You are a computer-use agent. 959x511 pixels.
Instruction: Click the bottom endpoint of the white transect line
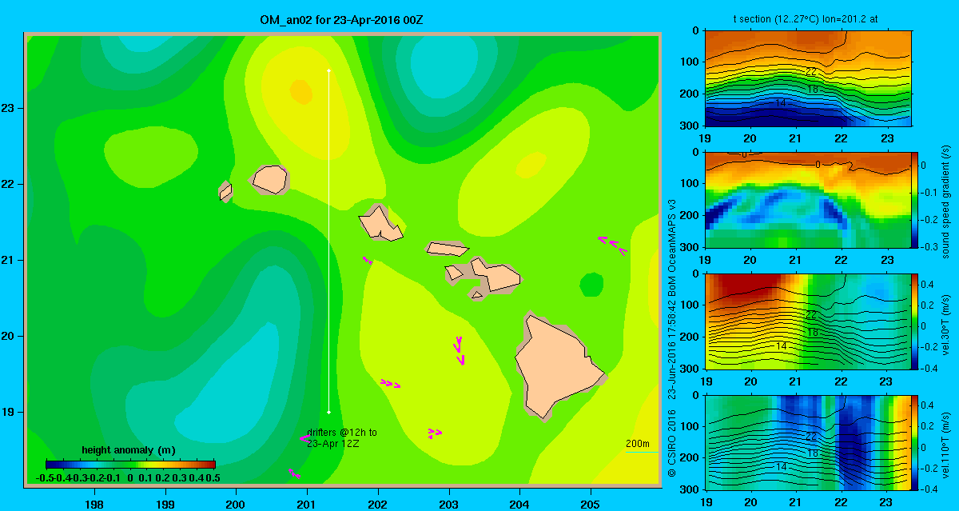(x=328, y=412)
